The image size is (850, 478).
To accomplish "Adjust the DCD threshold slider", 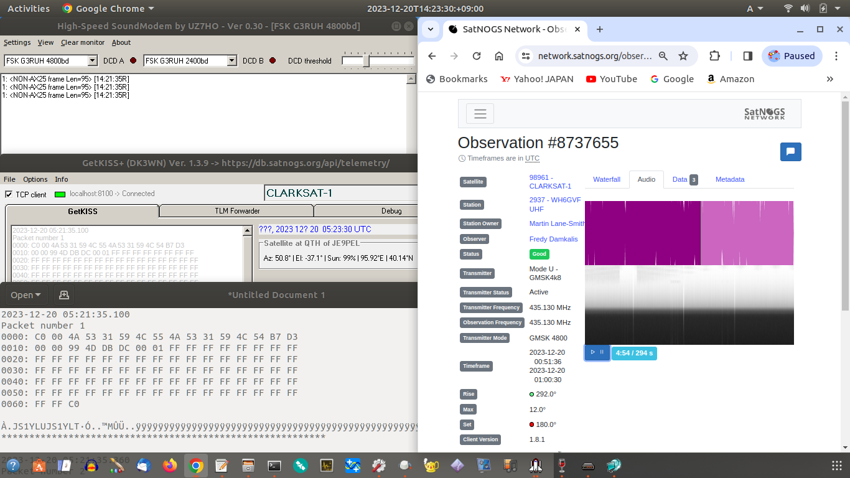I will pos(367,61).
